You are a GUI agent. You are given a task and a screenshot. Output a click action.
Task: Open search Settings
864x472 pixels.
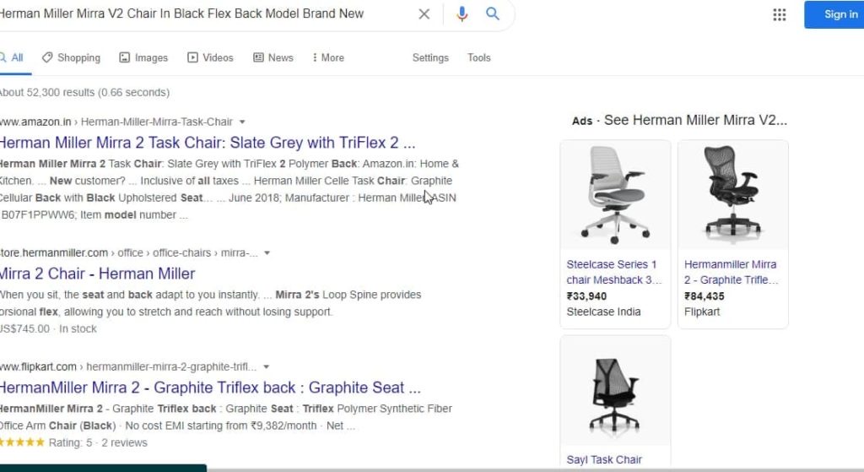pyautogui.click(x=430, y=57)
